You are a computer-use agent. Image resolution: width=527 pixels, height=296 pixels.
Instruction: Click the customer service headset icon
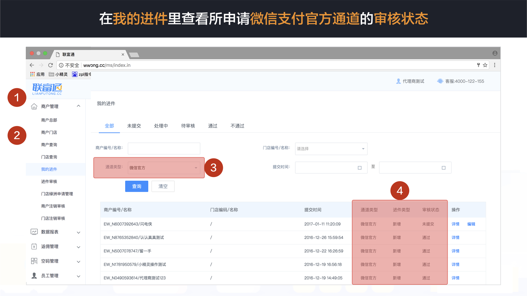(x=440, y=81)
